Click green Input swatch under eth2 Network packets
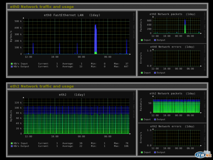The width and height of the screenshot is (213, 160). (x=142, y=119)
